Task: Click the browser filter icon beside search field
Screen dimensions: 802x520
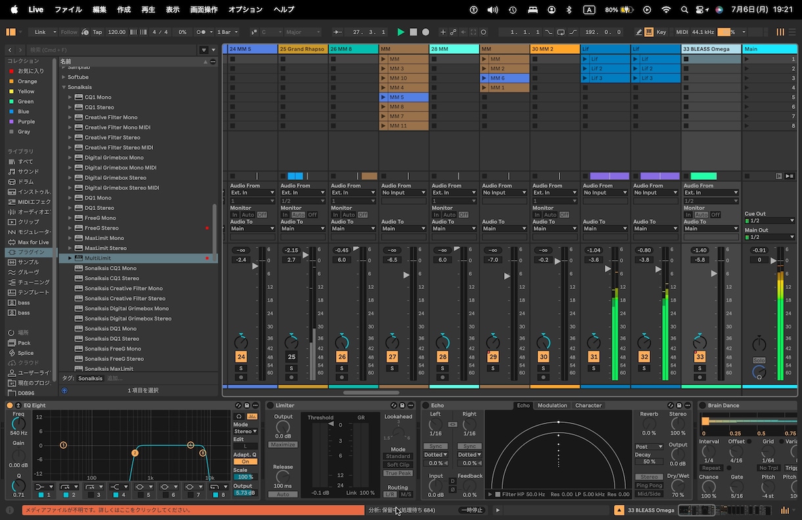Action: pos(204,50)
